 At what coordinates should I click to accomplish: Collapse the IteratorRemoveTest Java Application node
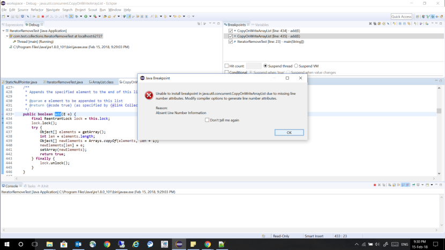(3, 31)
